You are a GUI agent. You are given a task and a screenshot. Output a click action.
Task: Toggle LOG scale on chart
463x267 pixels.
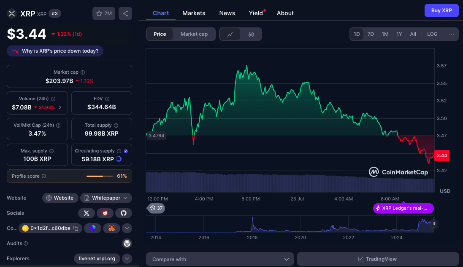[x=432, y=34]
